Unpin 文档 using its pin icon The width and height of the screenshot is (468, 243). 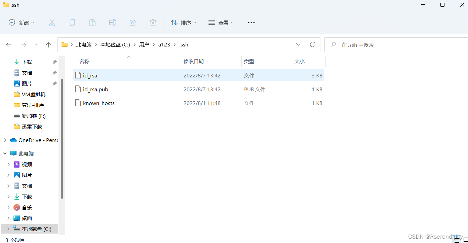point(54,73)
